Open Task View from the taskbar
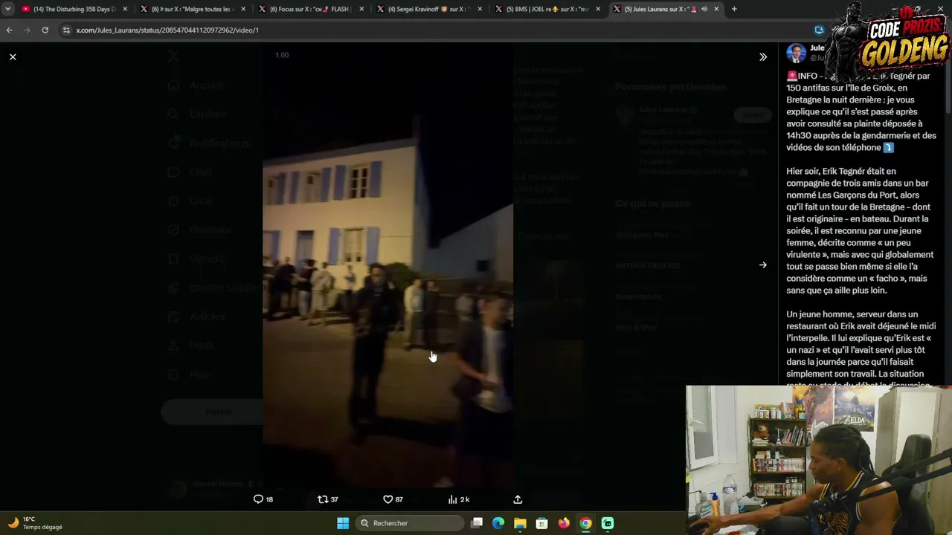 (477, 523)
